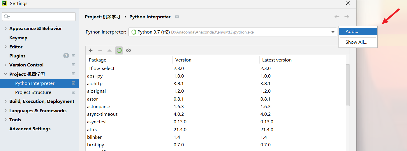Open the Python Interpreter dropdown
Screen dimensions: 407x151
333,32
